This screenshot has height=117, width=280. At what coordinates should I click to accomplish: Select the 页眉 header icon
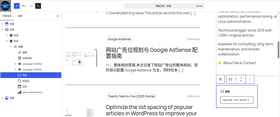[x=7, y=24]
